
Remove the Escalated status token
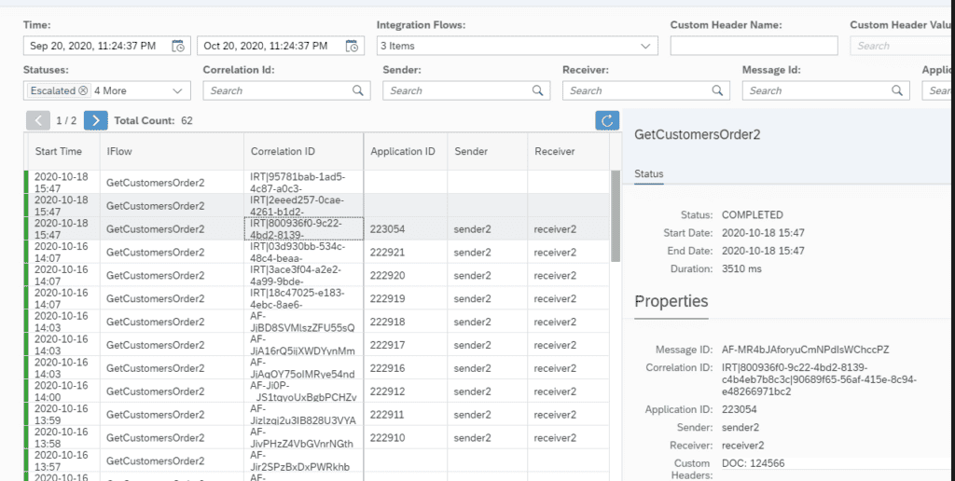tap(83, 90)
